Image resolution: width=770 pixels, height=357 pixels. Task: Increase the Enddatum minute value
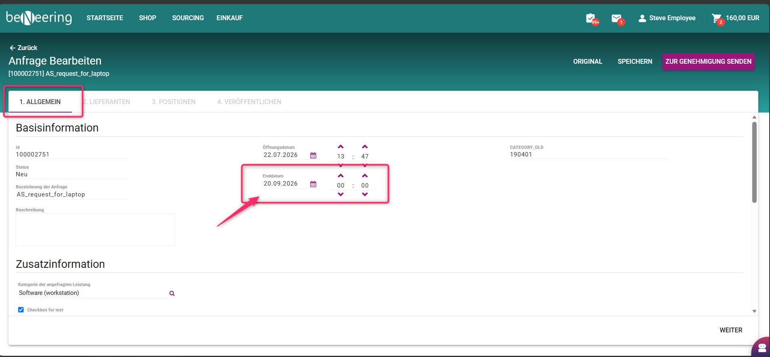click(x=365, y=176)
